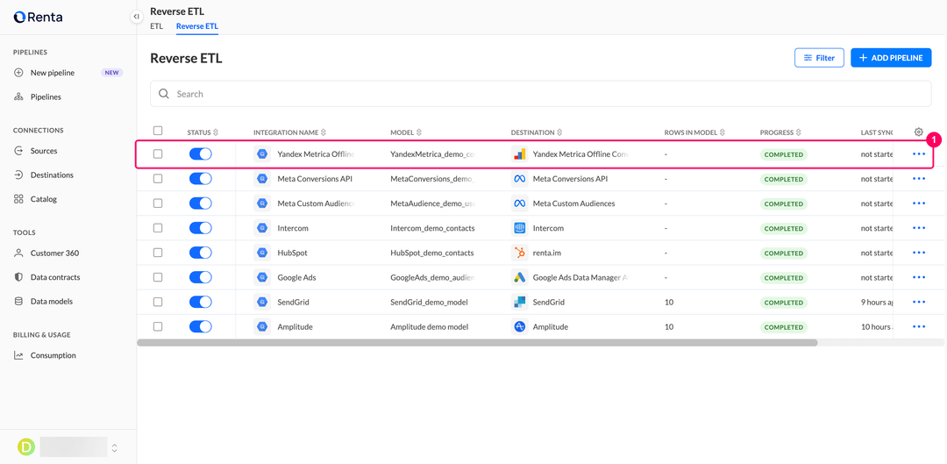
Task: Click the ADD PIPELINE button
Action: (891, 58)
